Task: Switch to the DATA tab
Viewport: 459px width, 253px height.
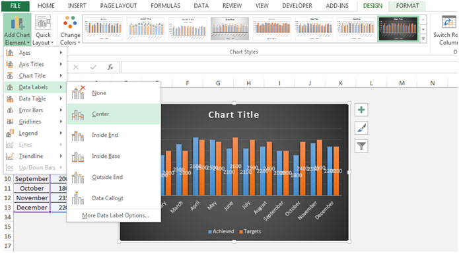Action: 201,5
